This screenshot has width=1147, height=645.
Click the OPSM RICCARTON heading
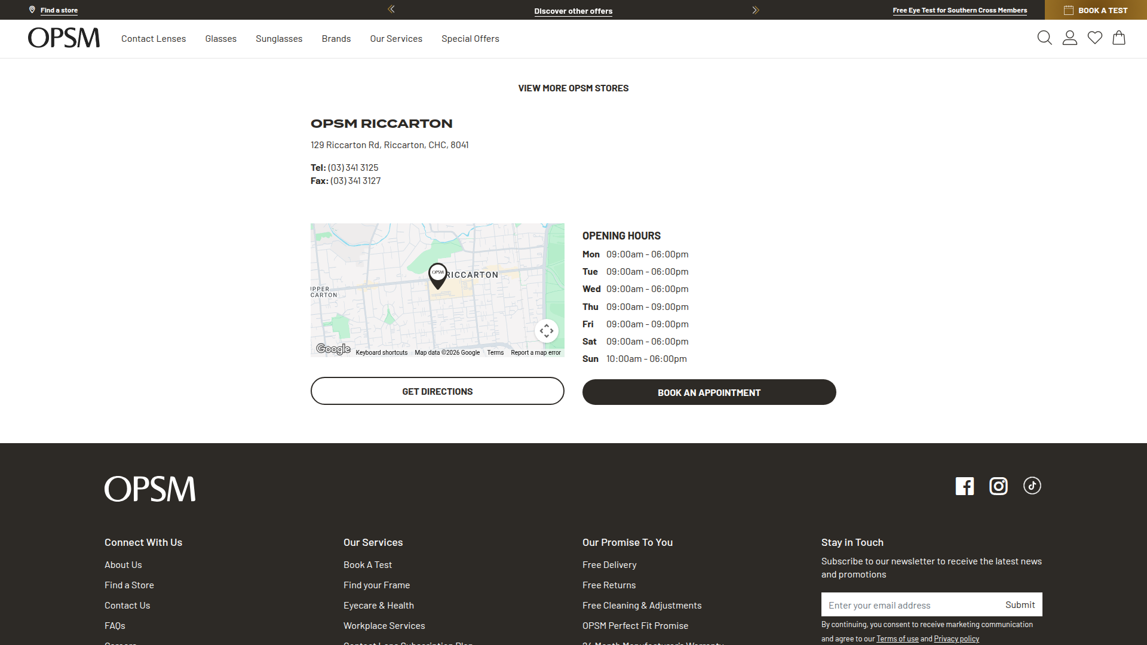point(381,124)
